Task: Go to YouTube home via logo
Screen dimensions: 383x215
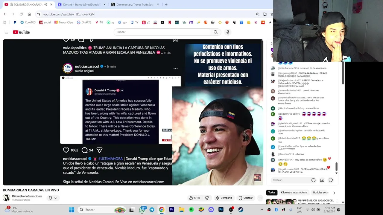Action: (21, 32)
